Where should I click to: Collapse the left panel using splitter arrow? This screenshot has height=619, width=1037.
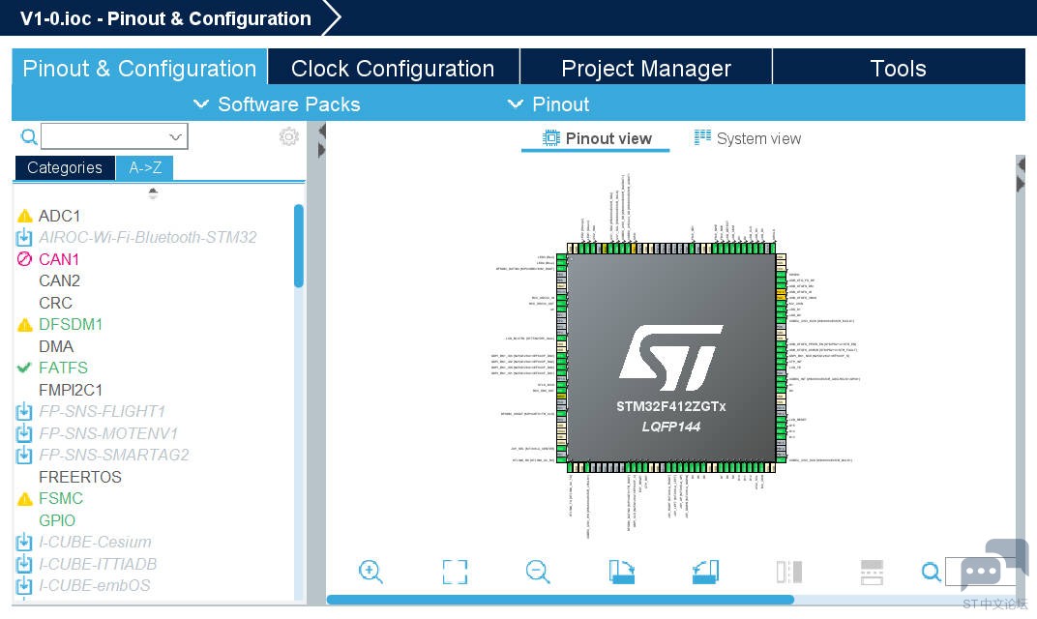click(322, 132)
